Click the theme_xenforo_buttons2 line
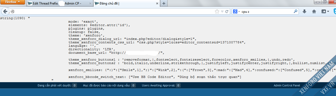The image size is (336, 96). 202,63
